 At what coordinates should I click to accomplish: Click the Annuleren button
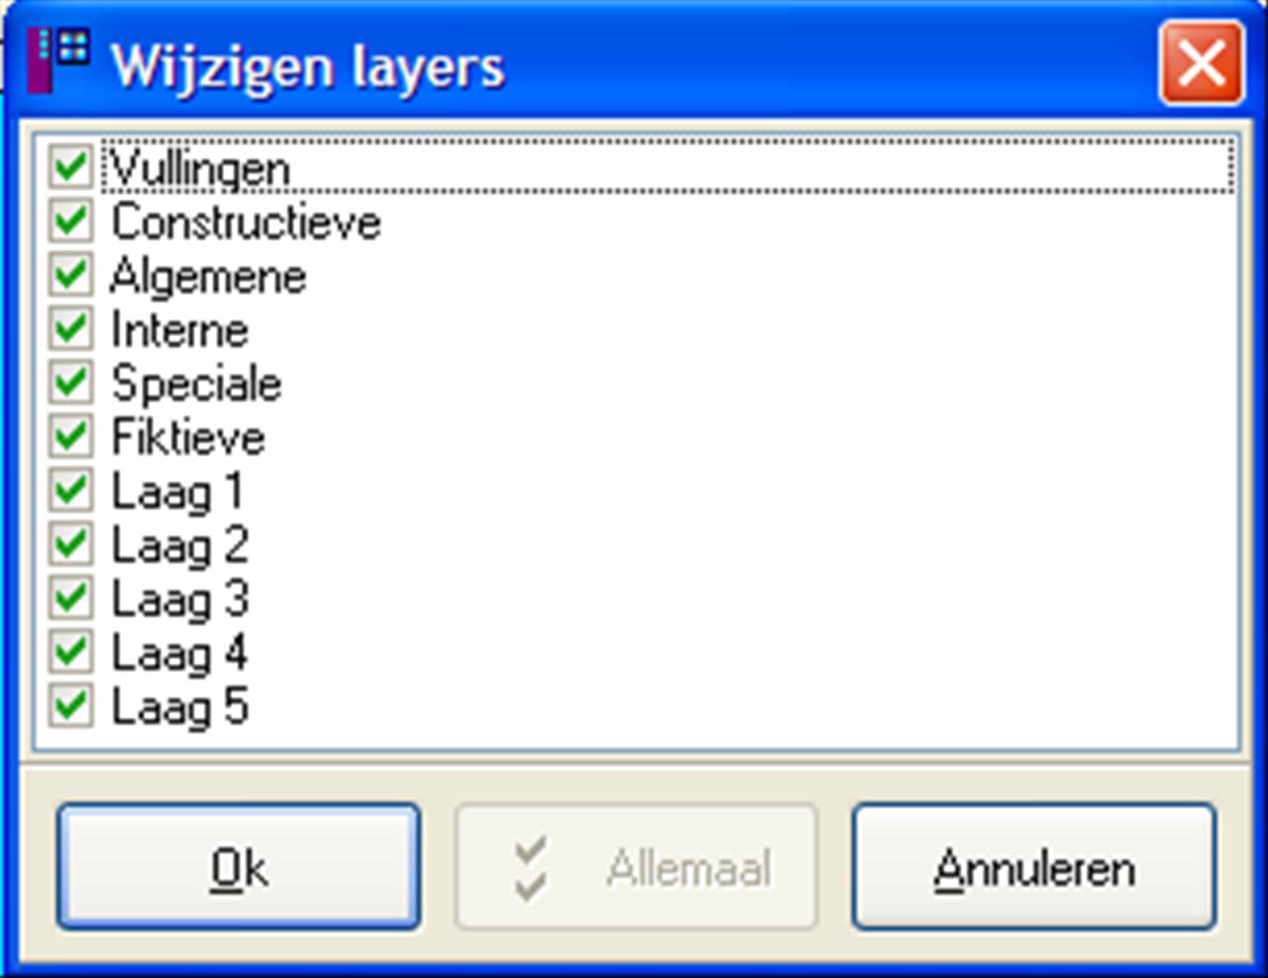pos(1034,867)
